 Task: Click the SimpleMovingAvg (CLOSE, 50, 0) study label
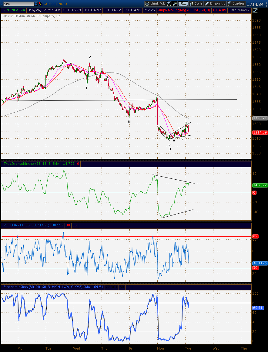click(184, 10)
